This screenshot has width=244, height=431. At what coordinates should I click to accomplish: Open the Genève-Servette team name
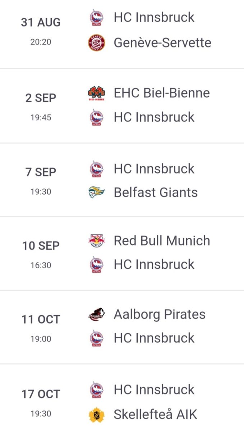tap(162, 43)
